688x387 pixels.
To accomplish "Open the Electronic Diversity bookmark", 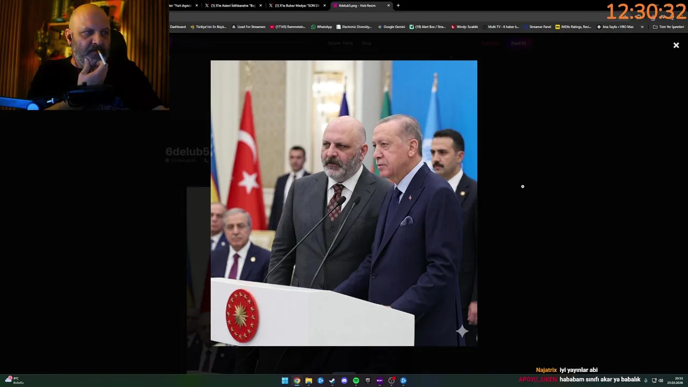I will pos(354,27).
